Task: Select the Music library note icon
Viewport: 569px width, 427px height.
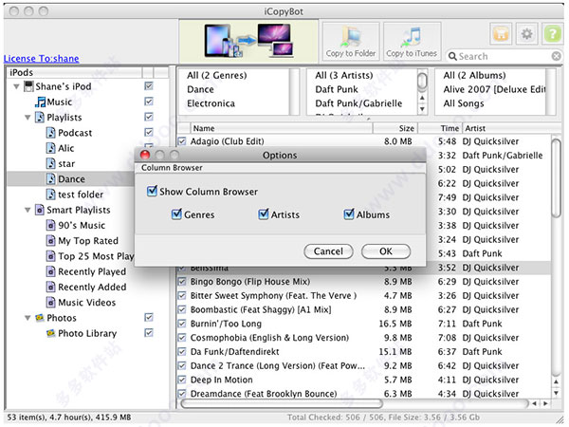Action: (40, 102)
